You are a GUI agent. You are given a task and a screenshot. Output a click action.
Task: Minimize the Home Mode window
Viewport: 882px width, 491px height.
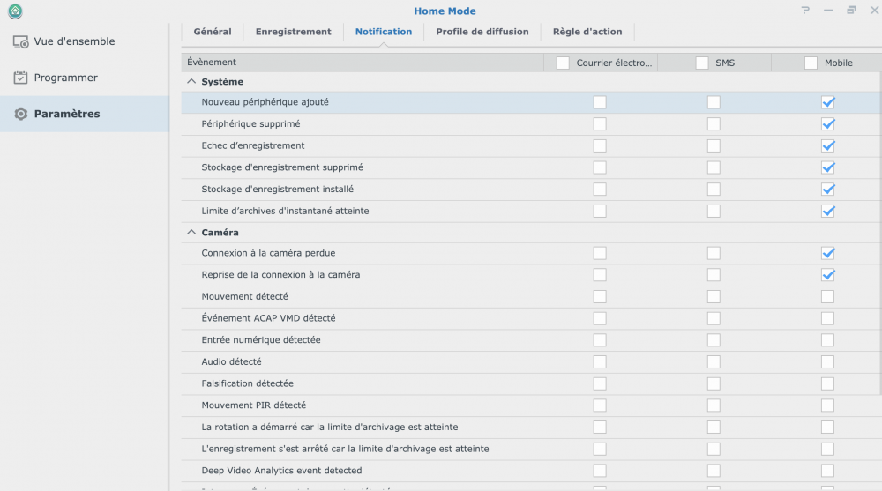[828, 11]
